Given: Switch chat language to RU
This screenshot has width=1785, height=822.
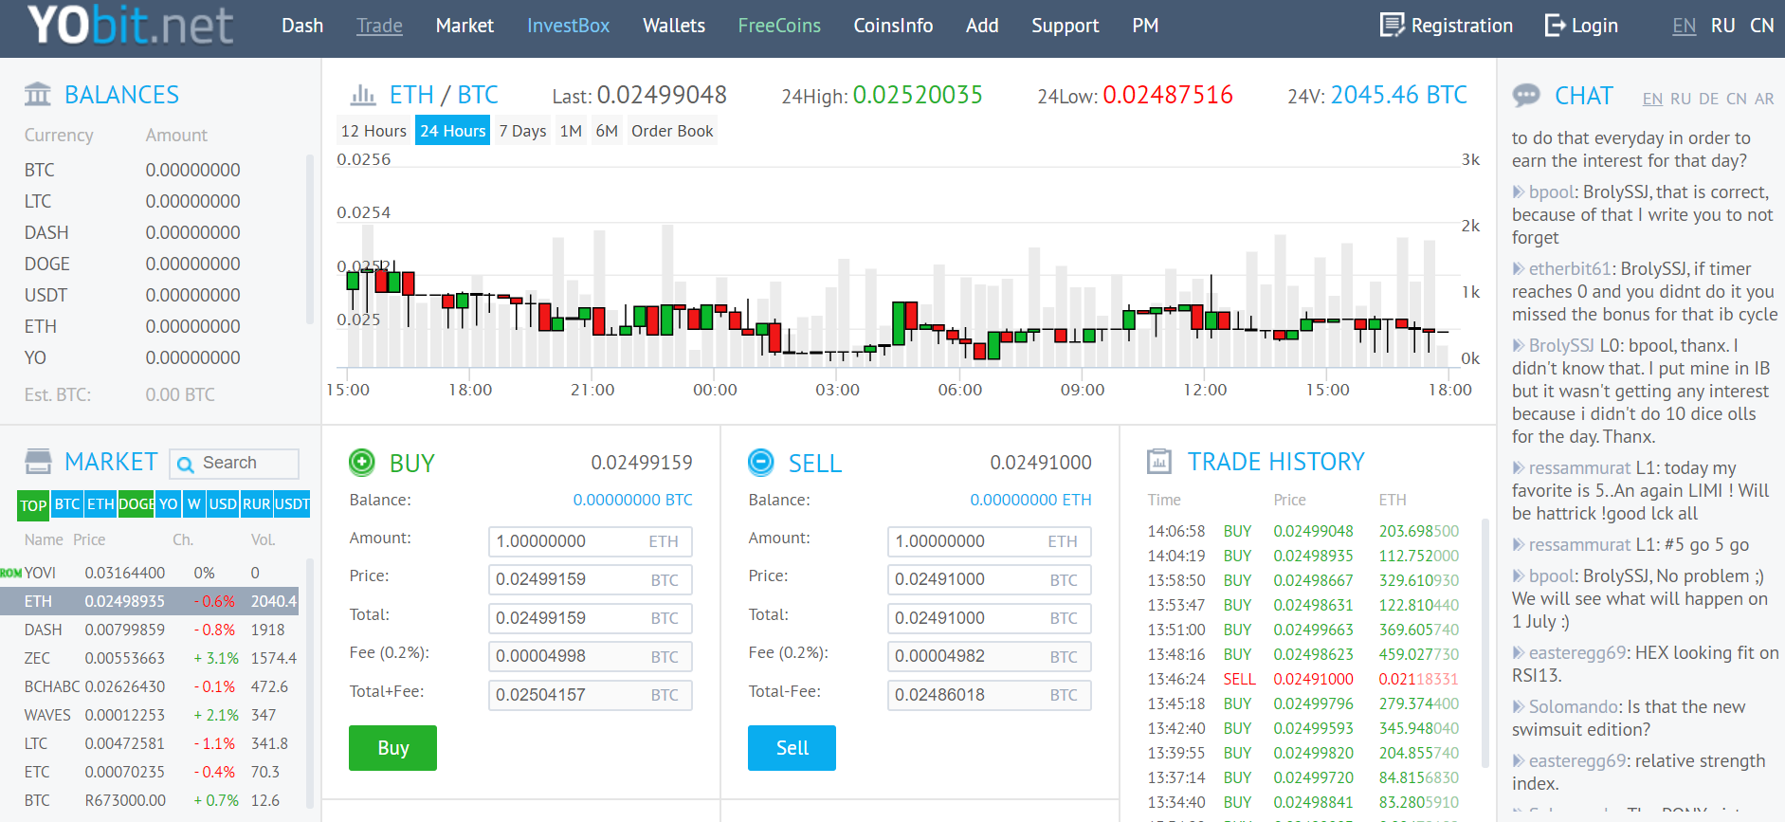Looking at the screenshot, I should point(1681,99).
